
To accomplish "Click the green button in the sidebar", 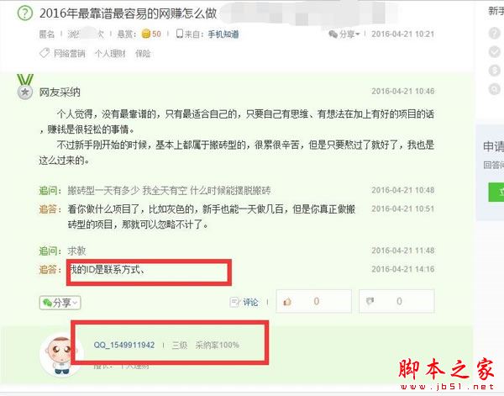I will click(496, 192).
